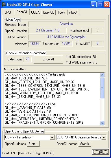Click the Extensions count field 78
This screenshot has width=111, height=158.
point(27,59)
